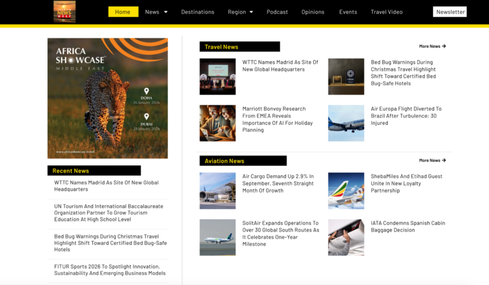Open UN Tourism International Baccalaureate recent article
This screenshot has width=489, height=285.
pos(108,213)
